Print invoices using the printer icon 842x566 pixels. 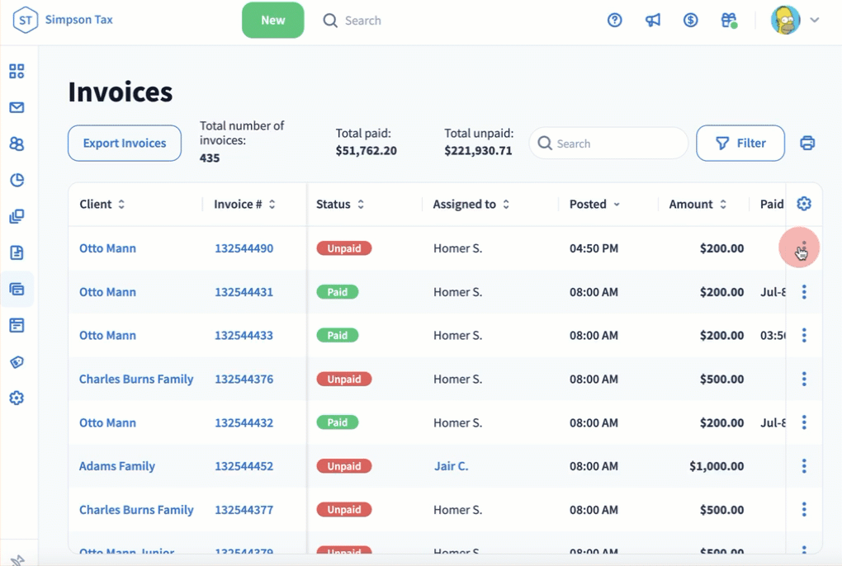pyautogui.click(x=807, y=144)
